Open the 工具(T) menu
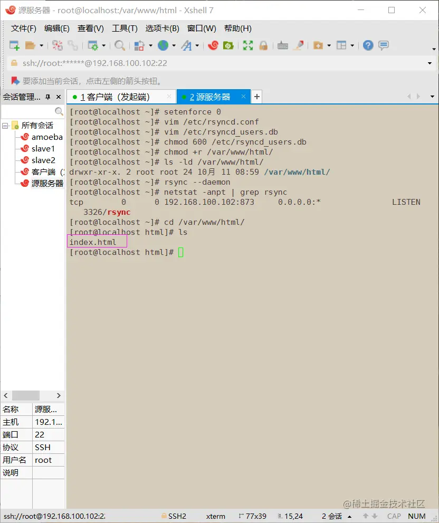This screenshot has width=439, height=523. (x=125, y=28)
